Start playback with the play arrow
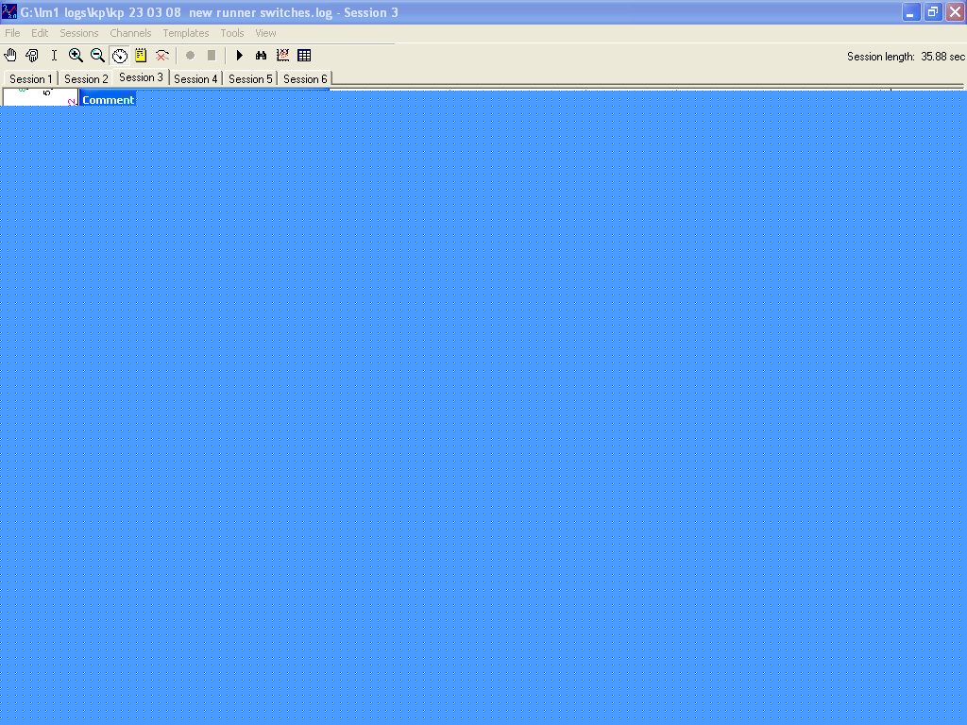Screen dimensions: 967x725 [x=239, y=56]
